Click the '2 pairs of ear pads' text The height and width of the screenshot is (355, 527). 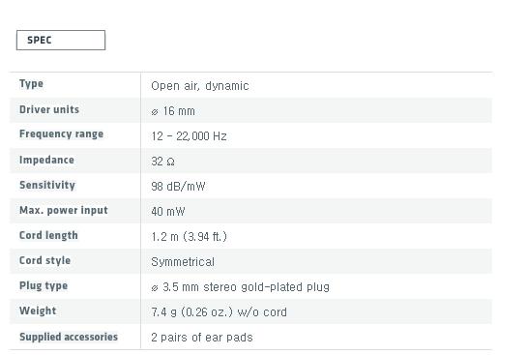tap(202, 338)
